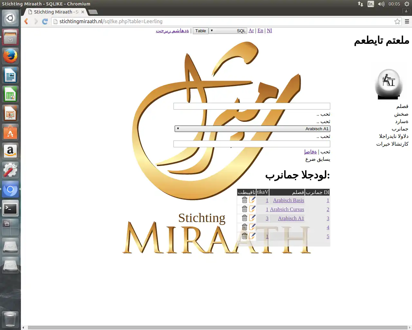Delete the row with ID 5
The image size is (412, 330).
tap(245, 236)
